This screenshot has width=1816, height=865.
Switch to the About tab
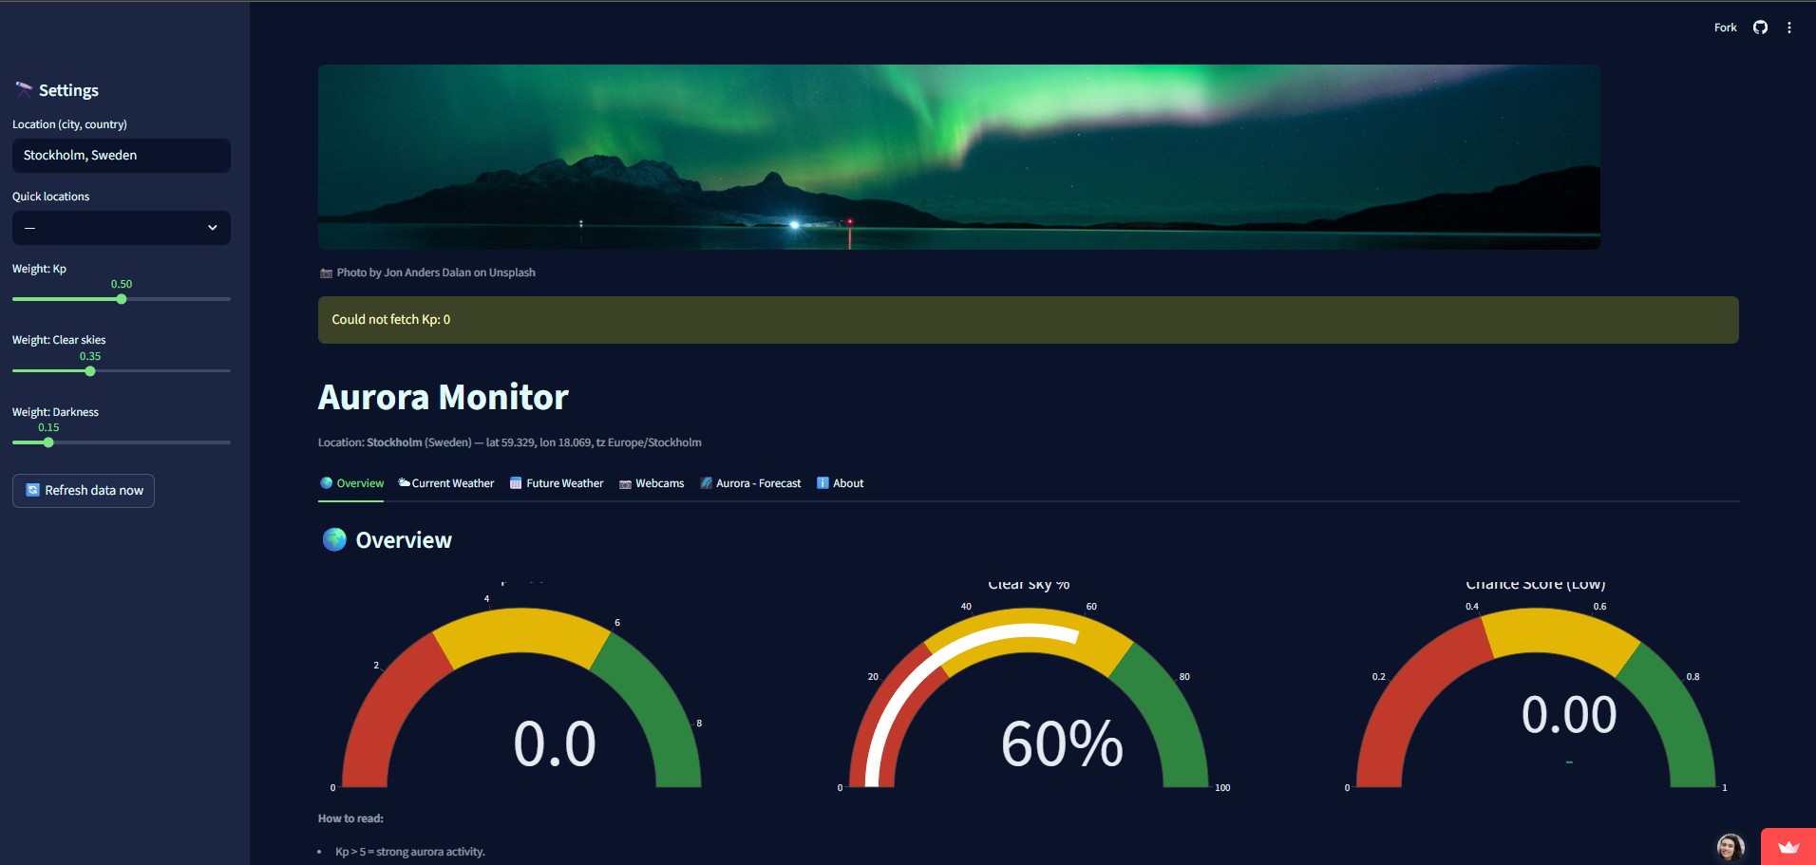tap(840, 483)
